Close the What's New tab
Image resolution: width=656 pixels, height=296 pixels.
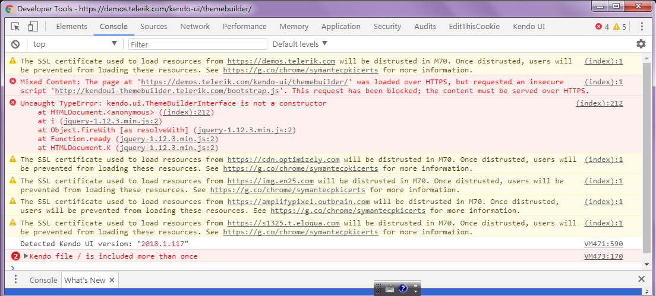coord(112,280)
